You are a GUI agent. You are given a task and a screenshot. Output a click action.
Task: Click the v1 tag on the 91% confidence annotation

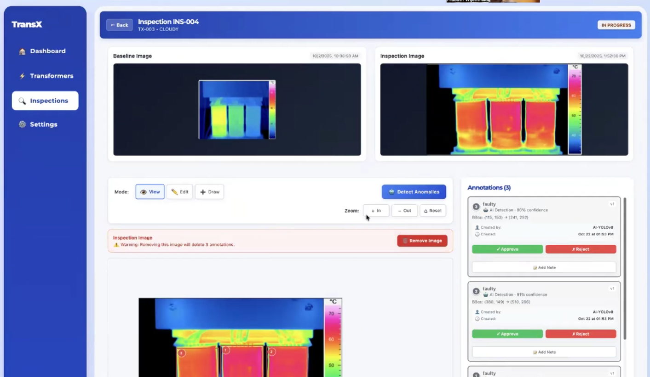pos(612,289)
